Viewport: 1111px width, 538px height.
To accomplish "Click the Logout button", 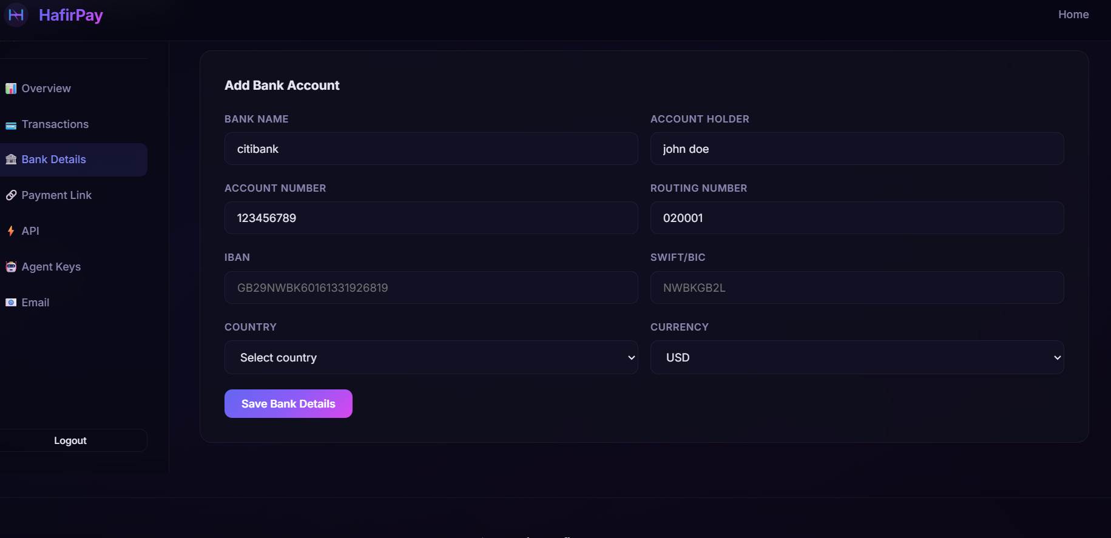I will pos(70,440).
